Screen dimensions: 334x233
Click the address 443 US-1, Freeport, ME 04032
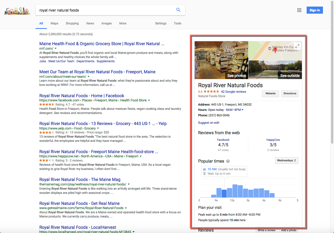[x=231, y=105]
